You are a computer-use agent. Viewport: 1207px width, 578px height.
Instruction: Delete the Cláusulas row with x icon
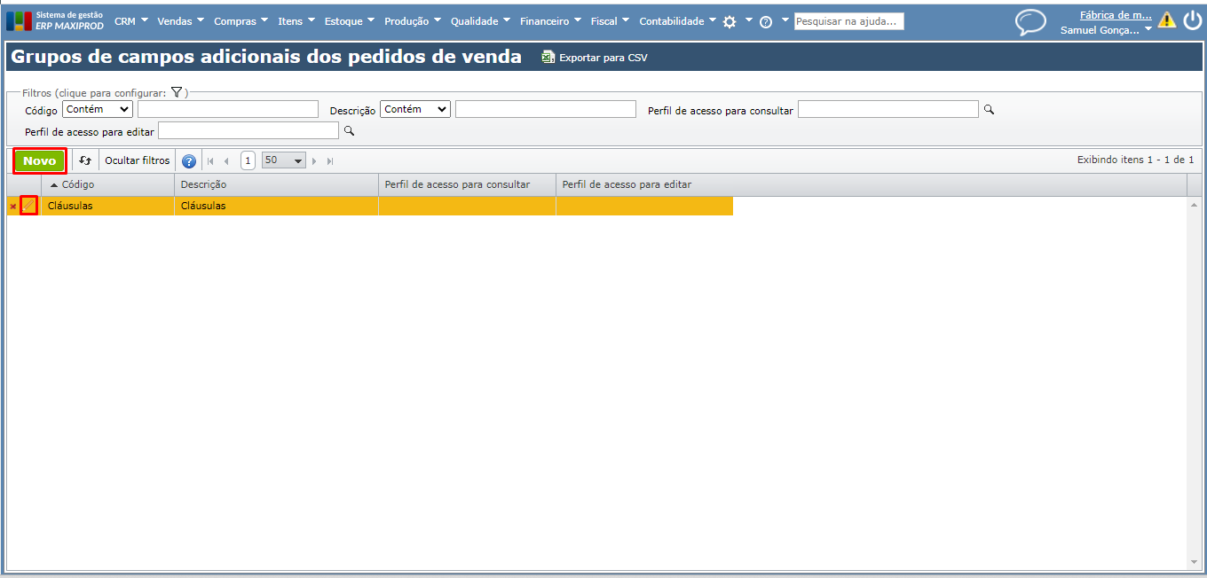[x=12, y=207]
